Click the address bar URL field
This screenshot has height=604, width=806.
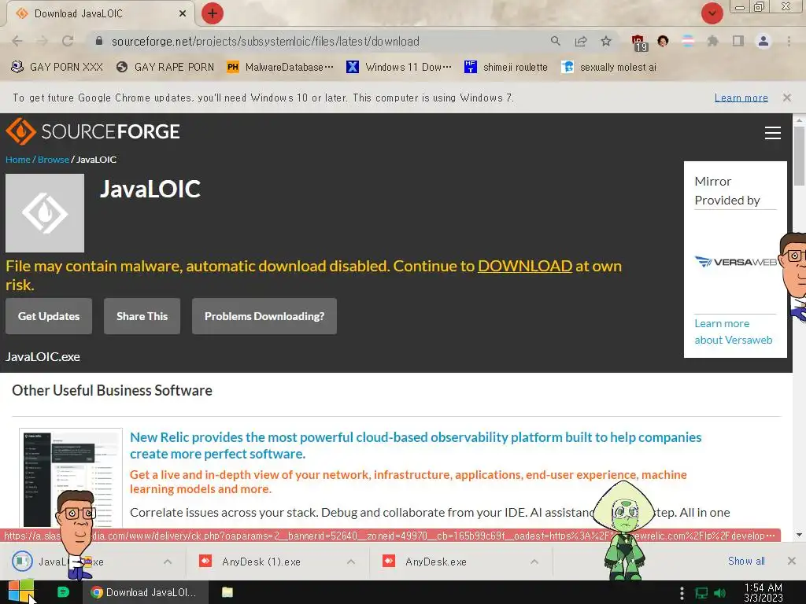click(x=329, y=41)
